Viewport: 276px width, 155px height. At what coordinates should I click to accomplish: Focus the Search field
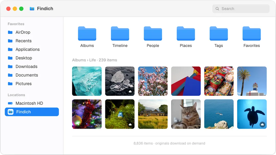click(241, 9)
